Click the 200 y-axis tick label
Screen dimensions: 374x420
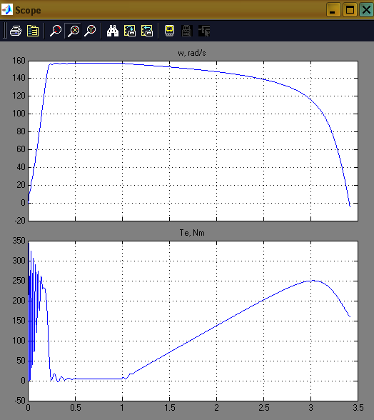click(19, 301)
